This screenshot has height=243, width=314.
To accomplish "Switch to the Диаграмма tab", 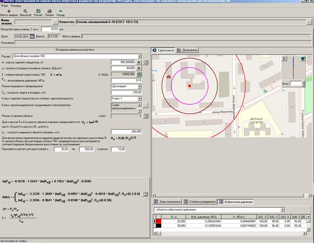I will point(187,50).
